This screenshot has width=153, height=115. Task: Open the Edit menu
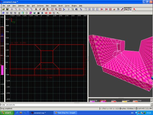pyautogui.click(x=9, y=6)
